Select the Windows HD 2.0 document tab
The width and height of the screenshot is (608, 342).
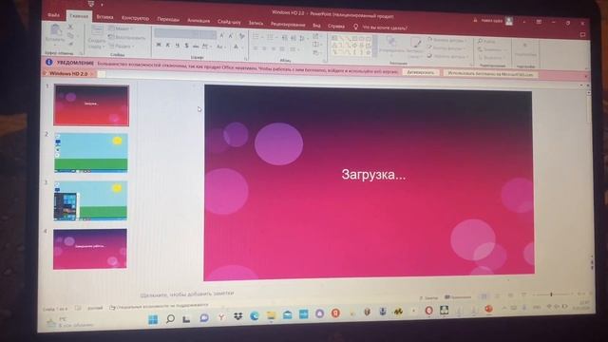click(68, 73)
